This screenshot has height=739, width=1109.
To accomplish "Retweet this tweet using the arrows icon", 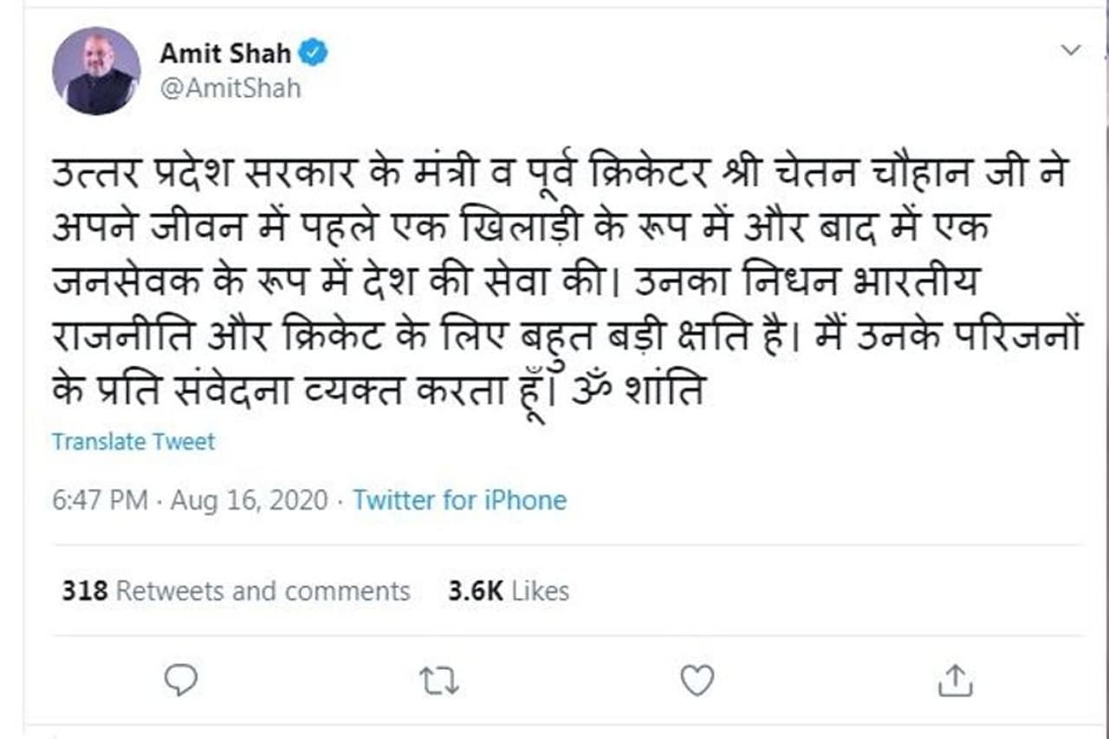I will 440,680.
